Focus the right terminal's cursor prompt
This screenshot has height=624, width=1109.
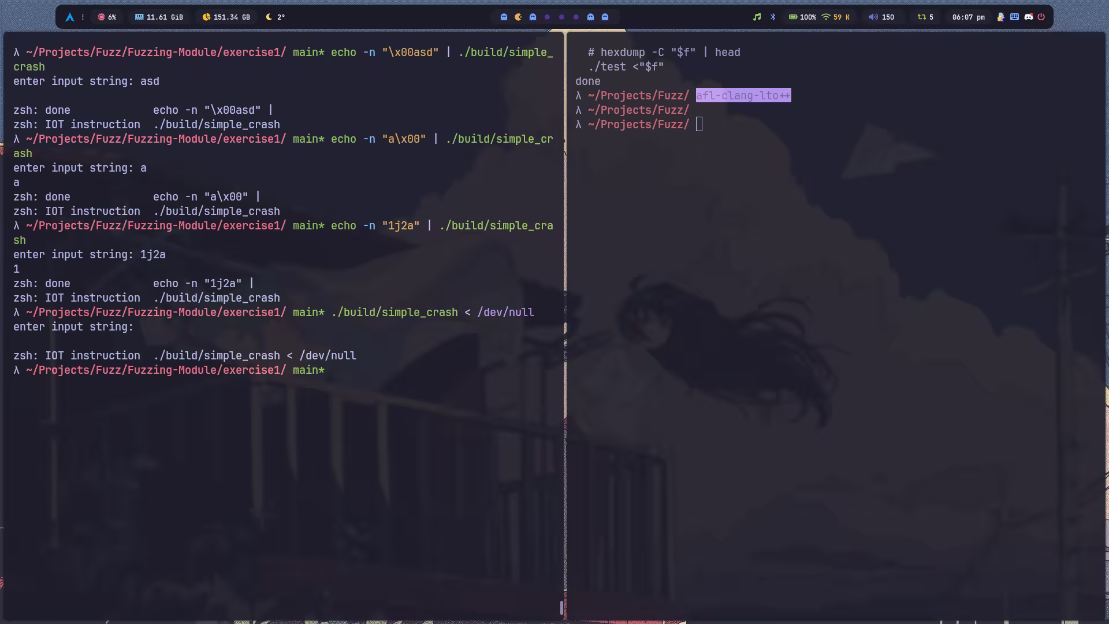pyautogui.click(x=699, y=124)
